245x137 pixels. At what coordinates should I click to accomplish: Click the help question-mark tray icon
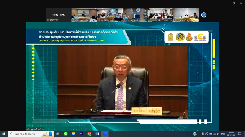click(194, 134)
